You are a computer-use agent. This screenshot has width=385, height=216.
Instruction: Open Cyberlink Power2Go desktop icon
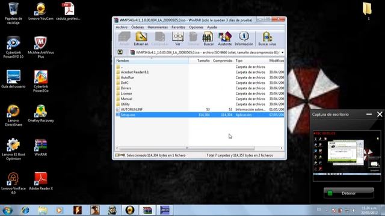point(41,82)
